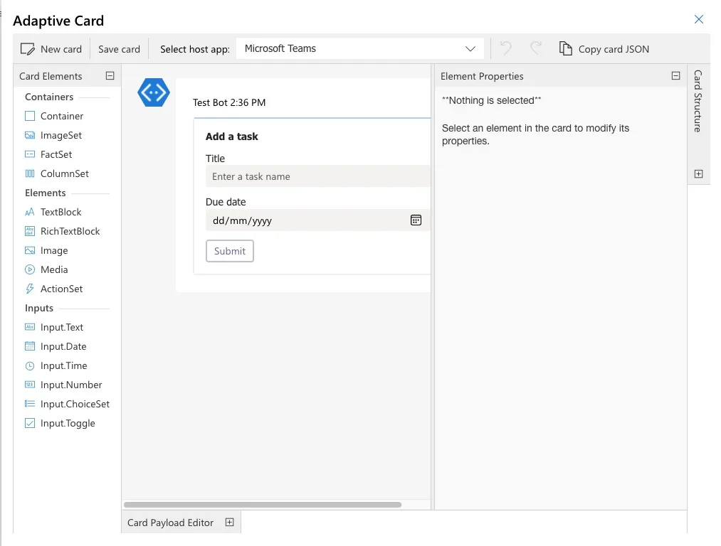Collapse the Card Elements panel
This screenshot has width=721, height=546.
110,76
